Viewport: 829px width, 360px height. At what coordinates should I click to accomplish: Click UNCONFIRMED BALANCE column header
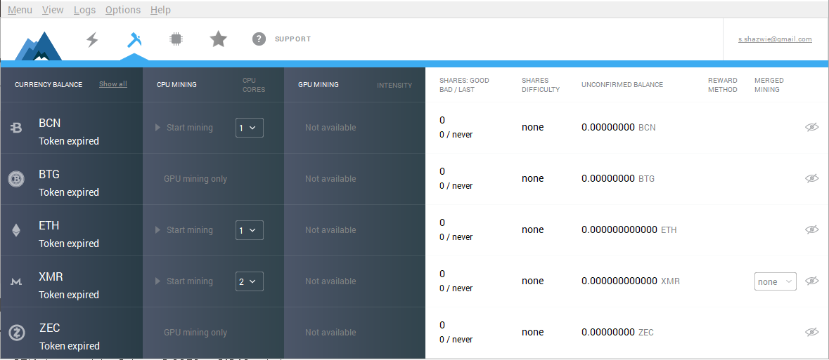pos(622,84)
